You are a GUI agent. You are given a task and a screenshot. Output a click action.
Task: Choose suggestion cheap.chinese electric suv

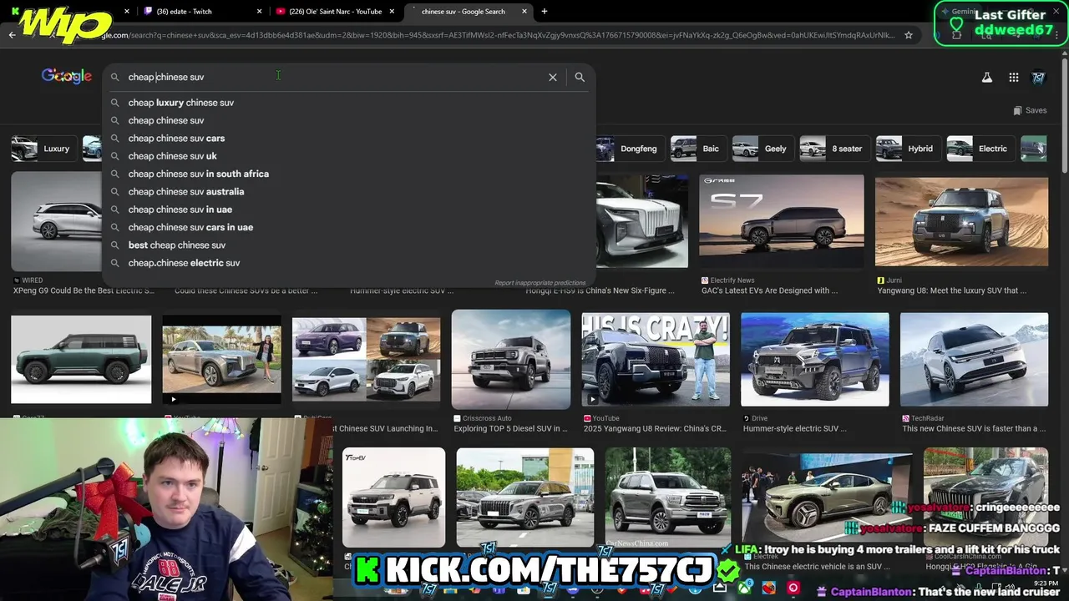349,263
